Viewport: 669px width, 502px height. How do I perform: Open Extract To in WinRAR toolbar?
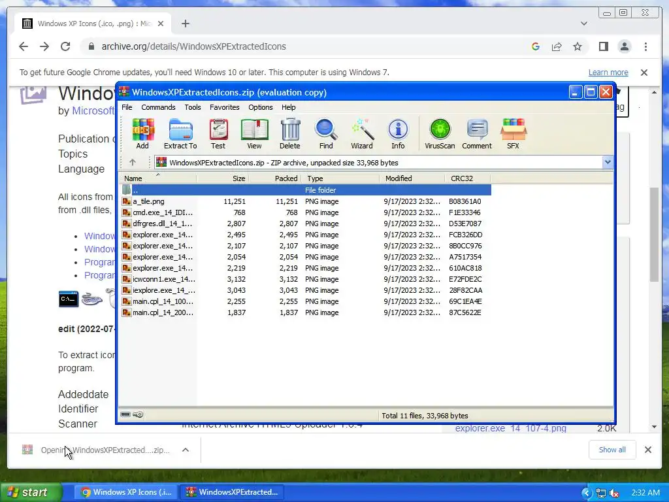click(x=180, y=133)
